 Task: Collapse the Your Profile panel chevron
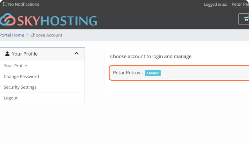click(77, 54)
